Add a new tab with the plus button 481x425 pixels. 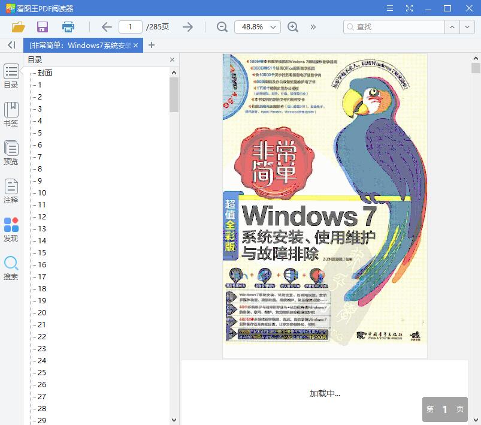(x=151, y=45)
